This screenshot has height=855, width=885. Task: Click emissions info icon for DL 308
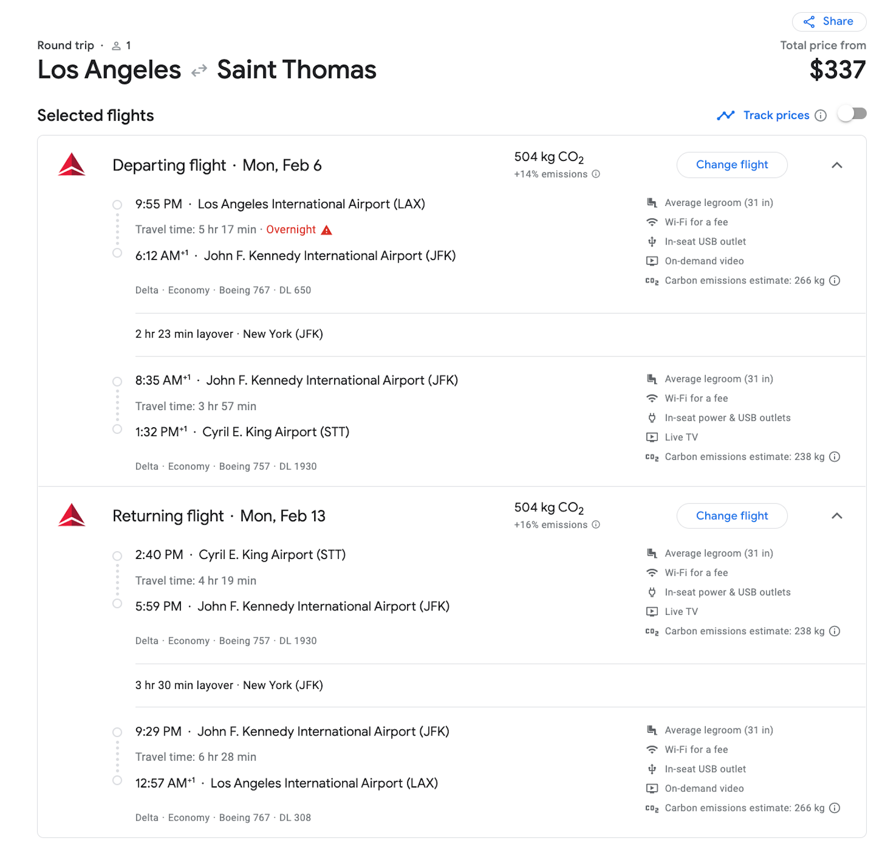pos(835,808)
